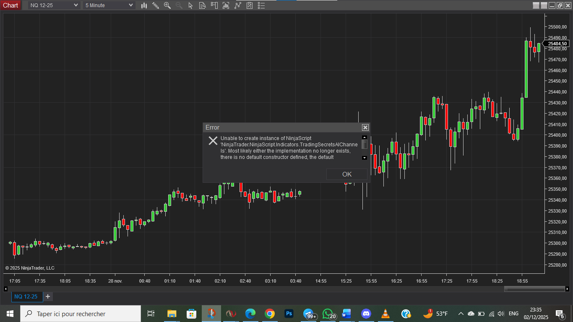The width and height of the screenshot is (573, 322).
Task: Open Photoshop from the taskbar
Action: 289,314
